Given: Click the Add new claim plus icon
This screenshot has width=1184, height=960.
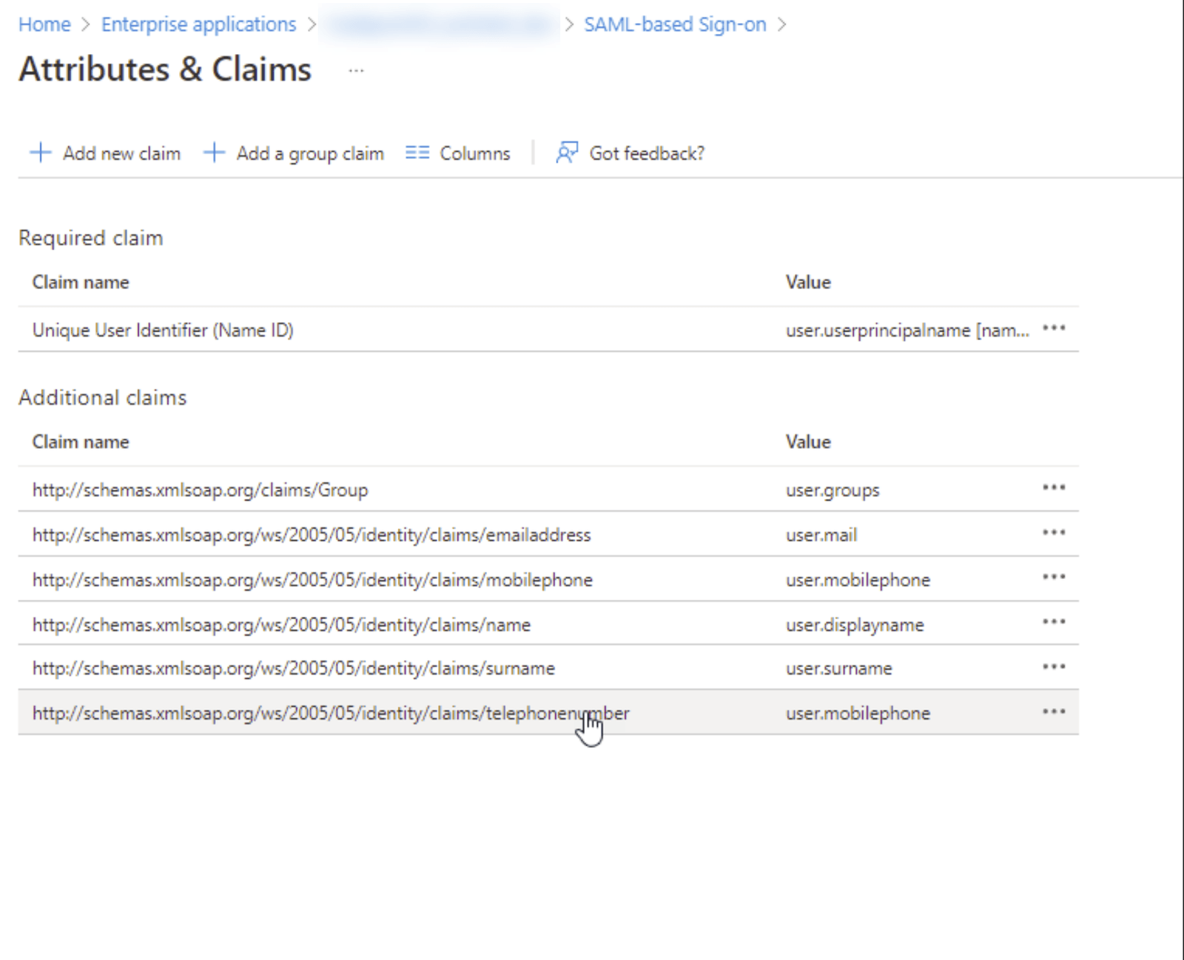Looking at the screenshot, I should pyautogui.click(x=41, y=153).
